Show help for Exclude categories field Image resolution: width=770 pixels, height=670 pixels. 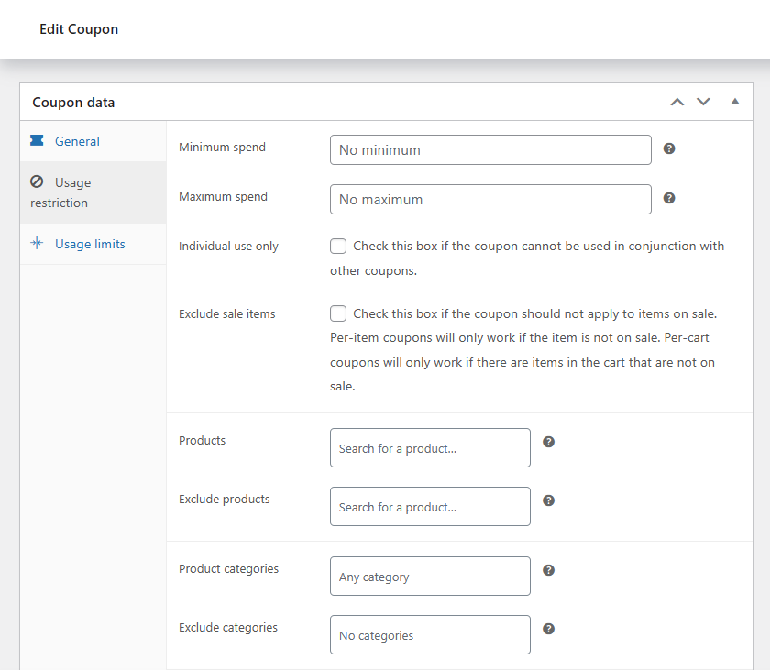tap(548, 629)
